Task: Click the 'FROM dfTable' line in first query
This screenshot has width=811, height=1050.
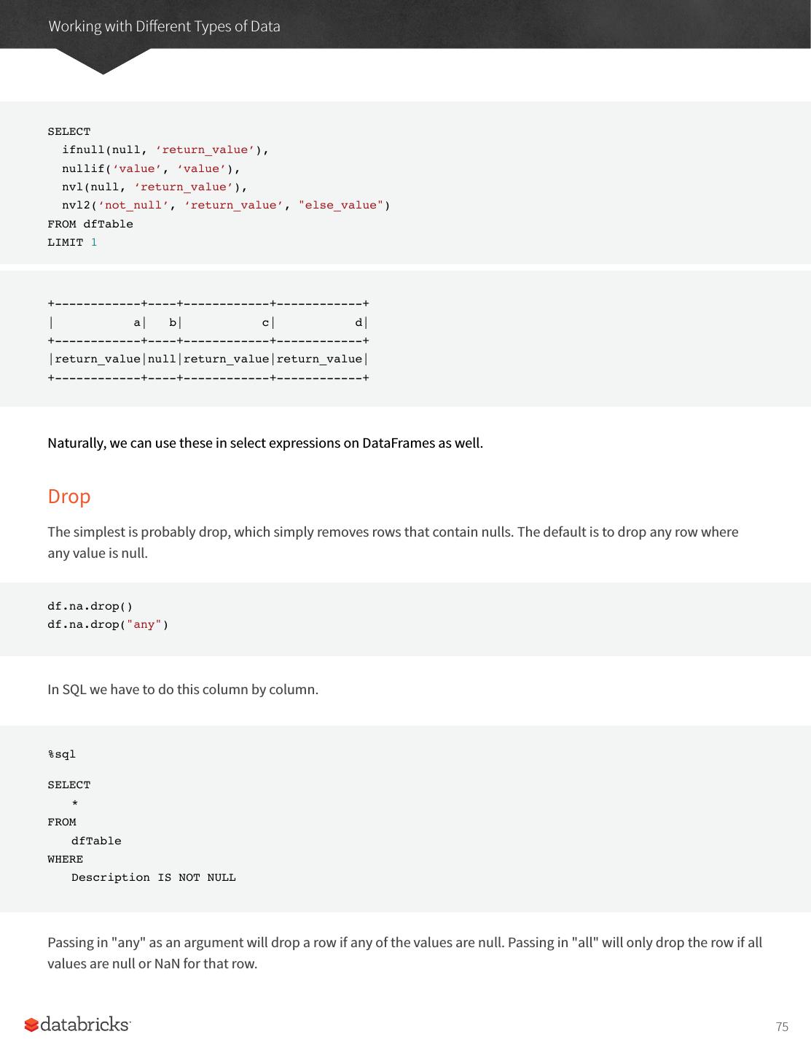Action: click(x=90, y=224)
